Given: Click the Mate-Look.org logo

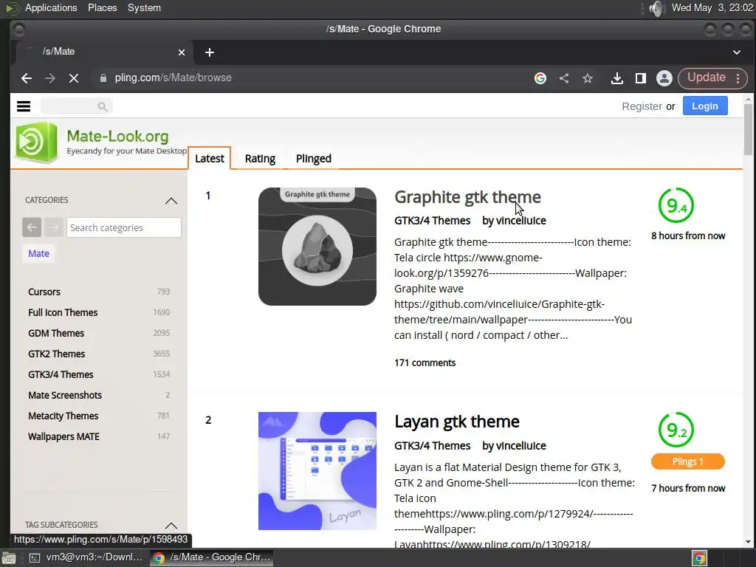Looking at the screenshot, I should [x=37, y=142].
